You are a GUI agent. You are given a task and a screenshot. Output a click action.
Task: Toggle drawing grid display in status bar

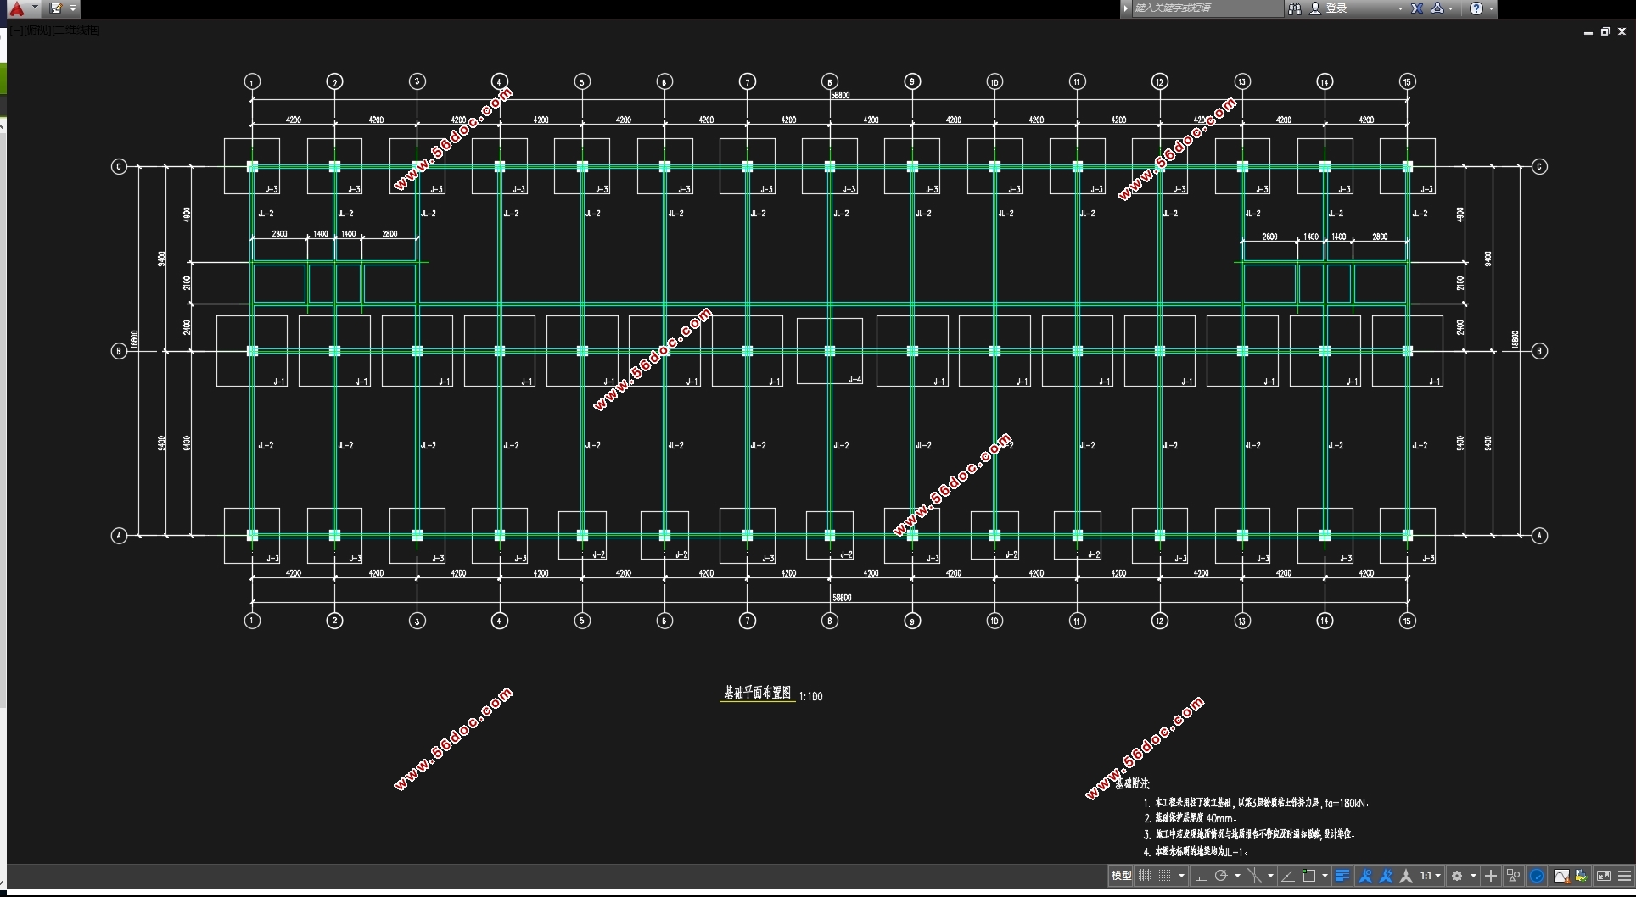1145,876
